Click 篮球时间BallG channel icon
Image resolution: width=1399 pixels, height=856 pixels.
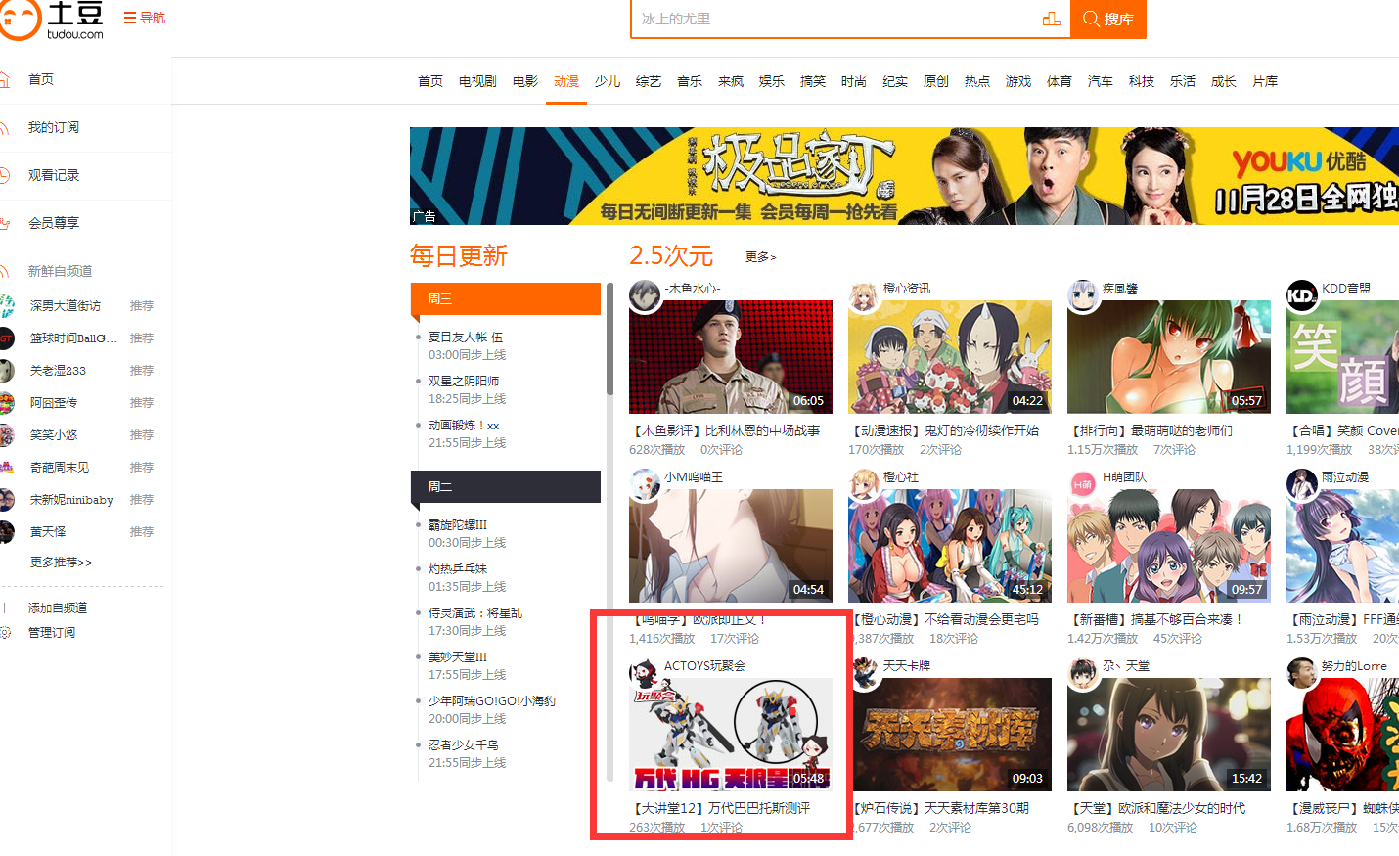pyautogui.click(x=7, y=338)
